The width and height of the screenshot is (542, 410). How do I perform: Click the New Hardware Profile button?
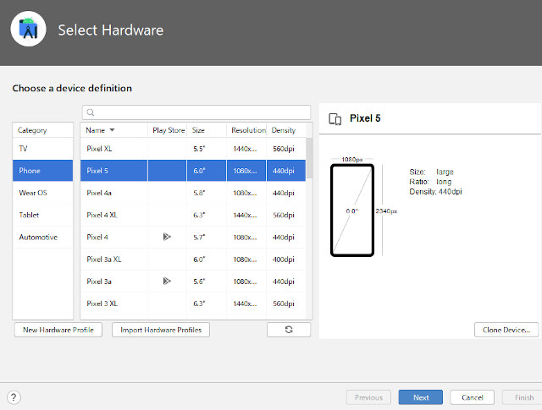[x=58, y=330]
